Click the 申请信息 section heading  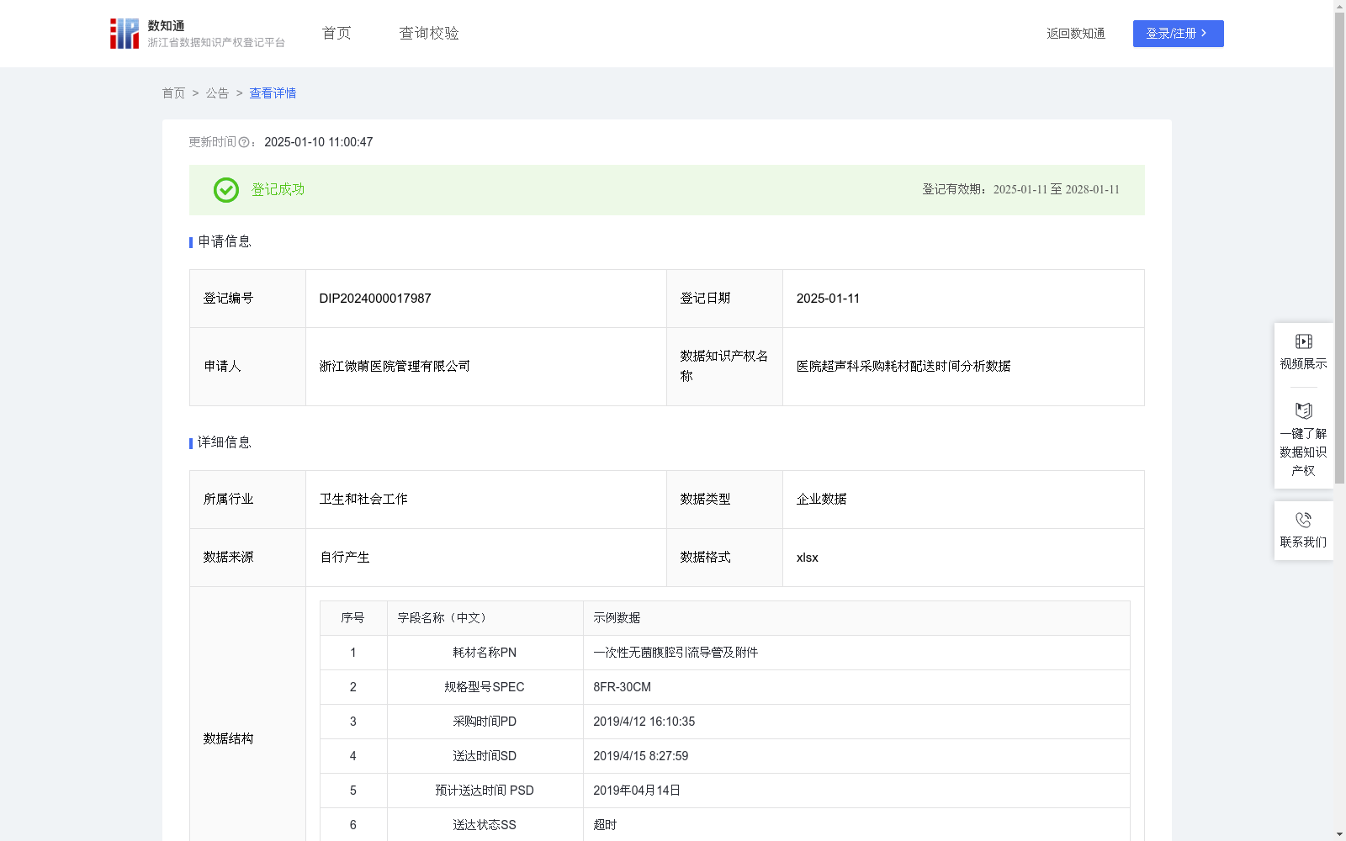(224, 242)
